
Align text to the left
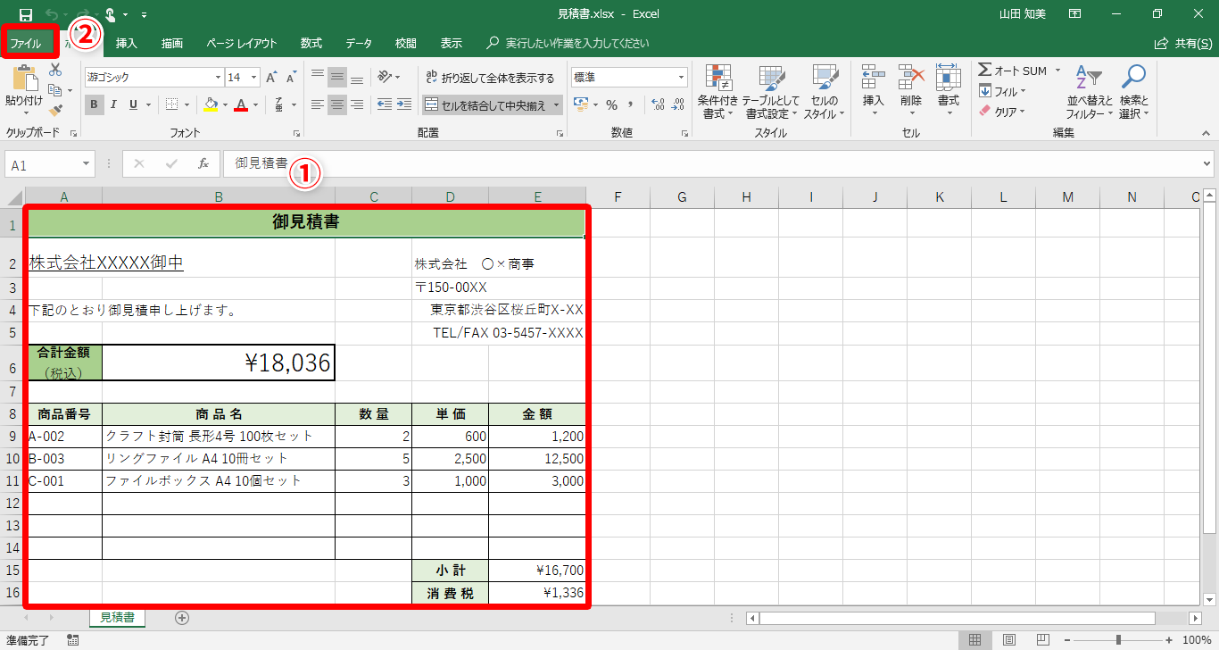[x=318, y=104]
